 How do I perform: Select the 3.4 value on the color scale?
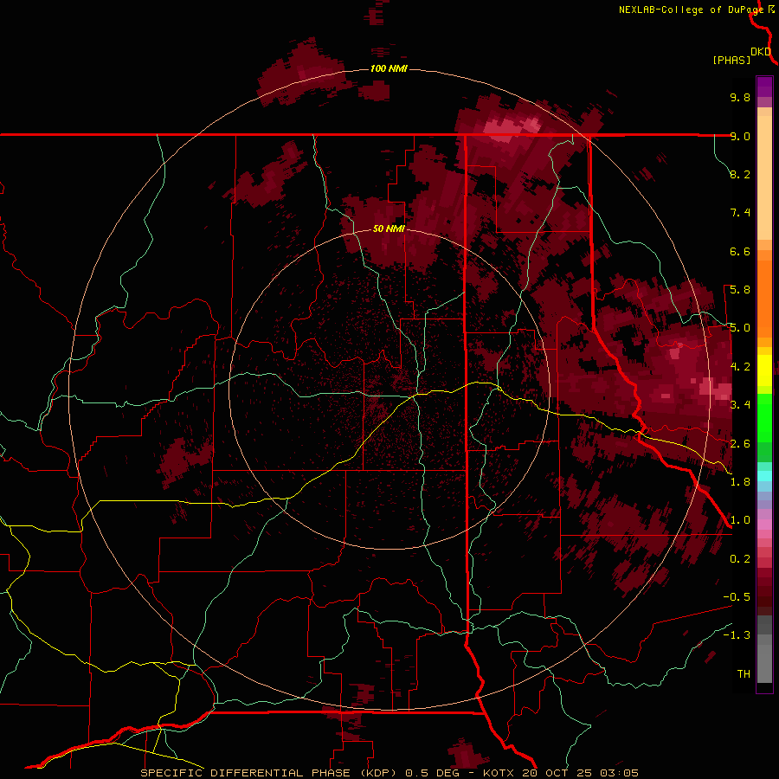[x=740, y=405]
